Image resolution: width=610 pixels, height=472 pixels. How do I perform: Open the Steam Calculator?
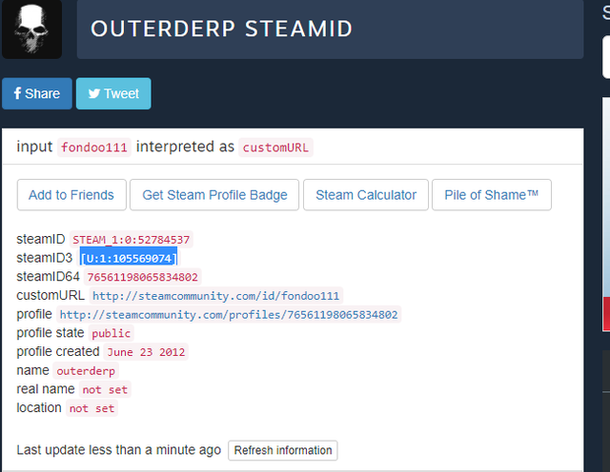(x=366, y=195)
